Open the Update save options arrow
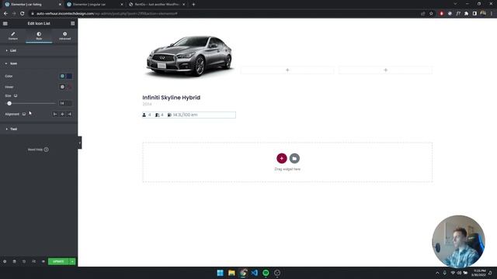The width and height of the screenshot is (497, 279). pyautogui.click(x=72, y=262)
